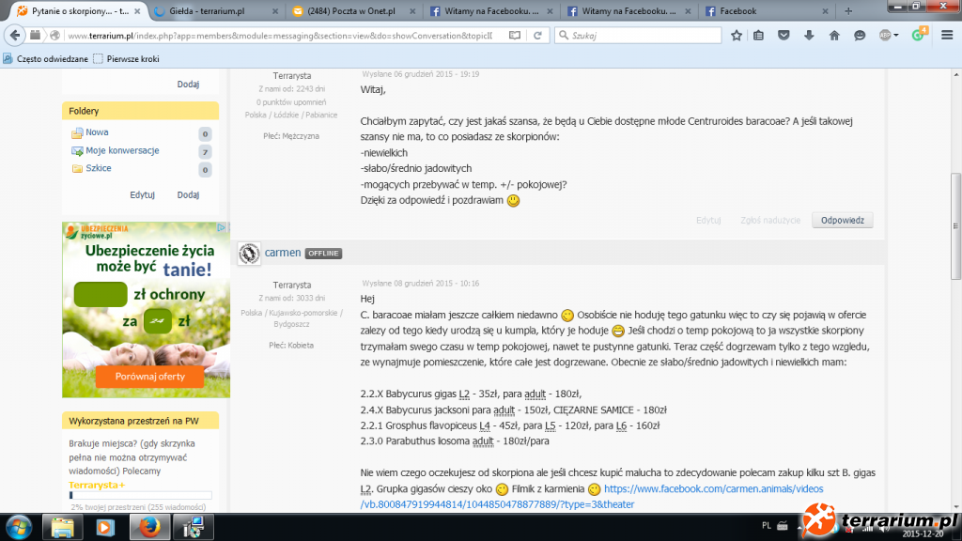Open the downloads arrow icon

[809, 36]
